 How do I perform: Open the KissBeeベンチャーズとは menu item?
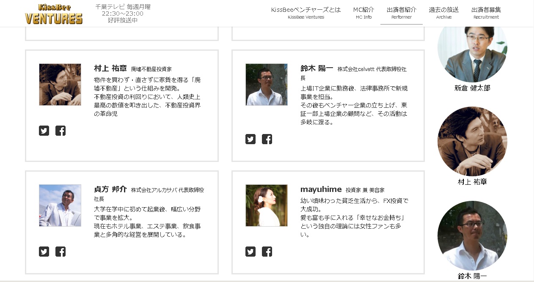(306, 13)
